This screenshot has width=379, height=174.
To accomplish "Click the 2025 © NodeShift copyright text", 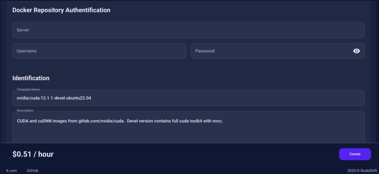I will coord(362,171).
